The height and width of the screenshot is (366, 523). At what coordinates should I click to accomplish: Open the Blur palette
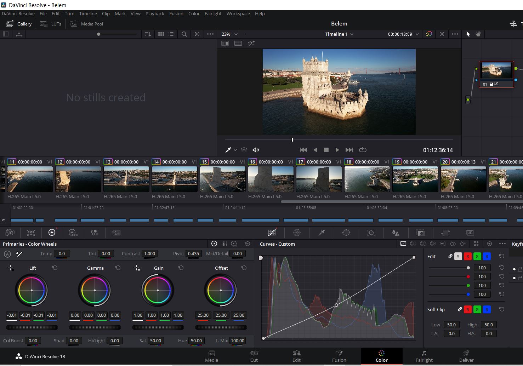(x=396, y=233)
